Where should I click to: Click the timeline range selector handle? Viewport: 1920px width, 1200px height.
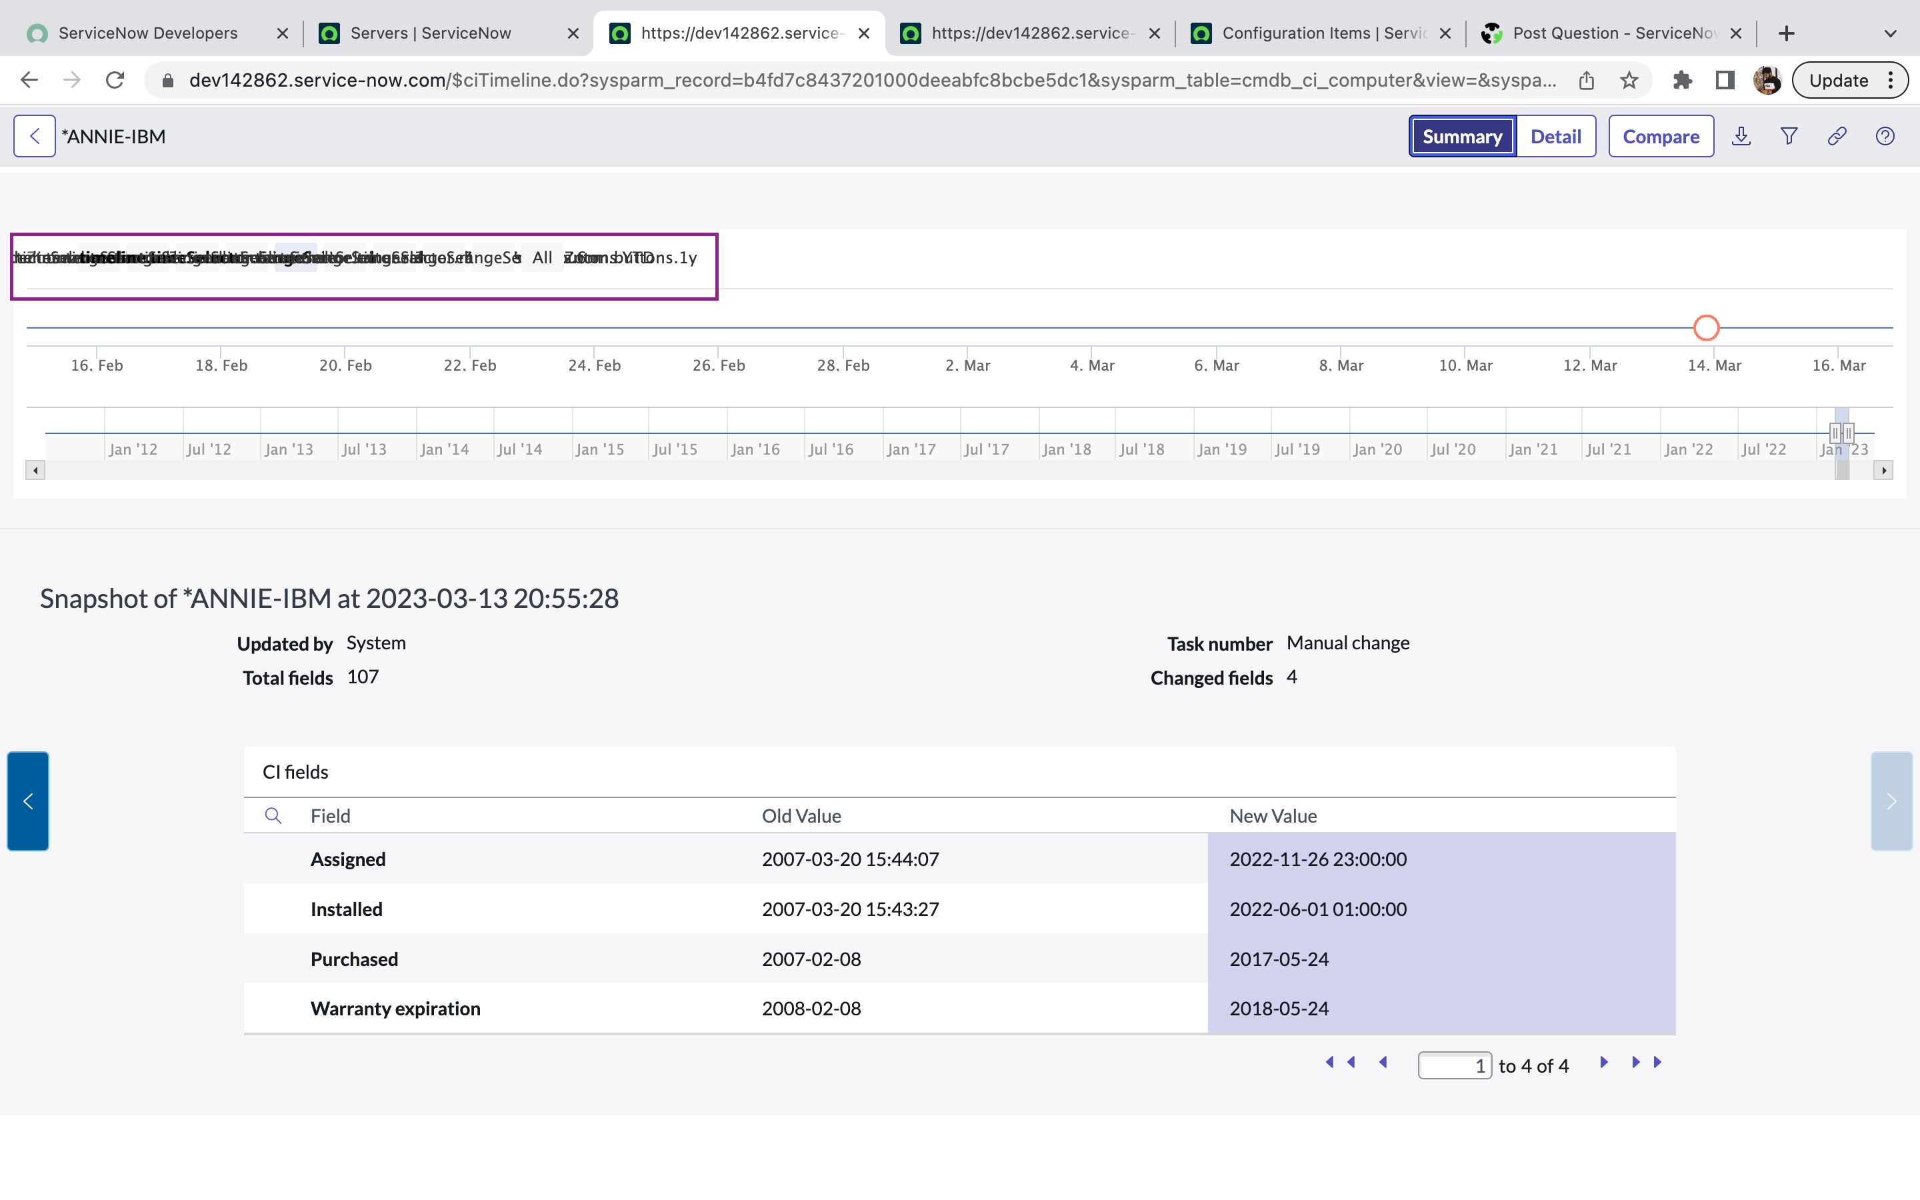1841,433
